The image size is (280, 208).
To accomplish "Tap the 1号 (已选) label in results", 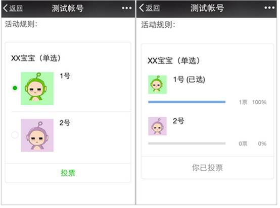I will (189, 80).
